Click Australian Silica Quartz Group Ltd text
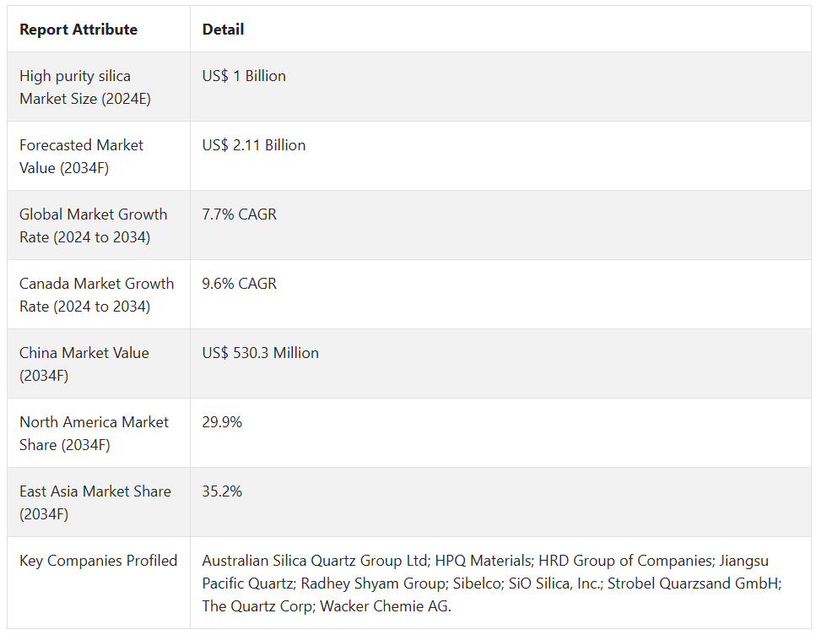This screenshot has width=816, height=635. (315, 561)
